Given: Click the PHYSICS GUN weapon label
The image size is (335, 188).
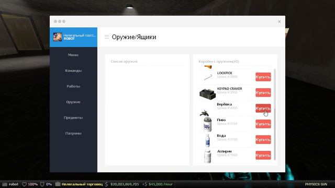Looking at the screenshot, I should (x=316, y=184).
